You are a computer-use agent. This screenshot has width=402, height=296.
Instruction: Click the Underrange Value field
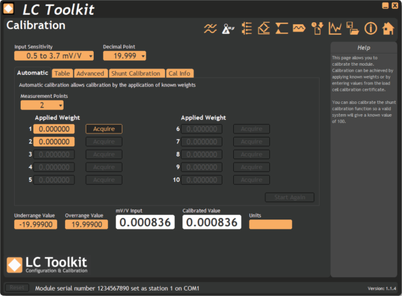coord(36,224)
